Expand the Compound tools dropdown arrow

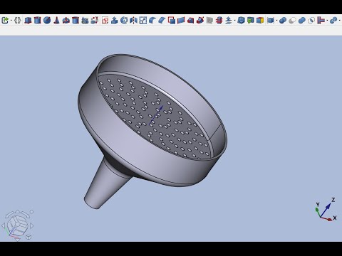tap(276, 21)
